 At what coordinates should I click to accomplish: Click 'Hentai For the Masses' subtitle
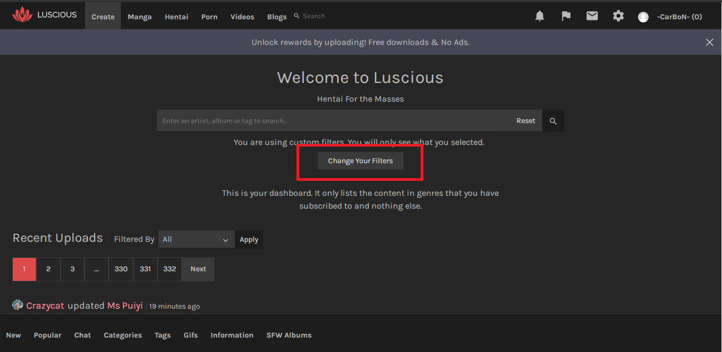click(360, 99)
